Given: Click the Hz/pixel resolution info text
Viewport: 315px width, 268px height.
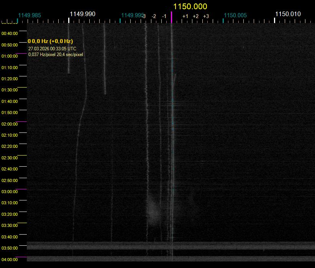Looking at the screenshot, I should pos(56,55).
